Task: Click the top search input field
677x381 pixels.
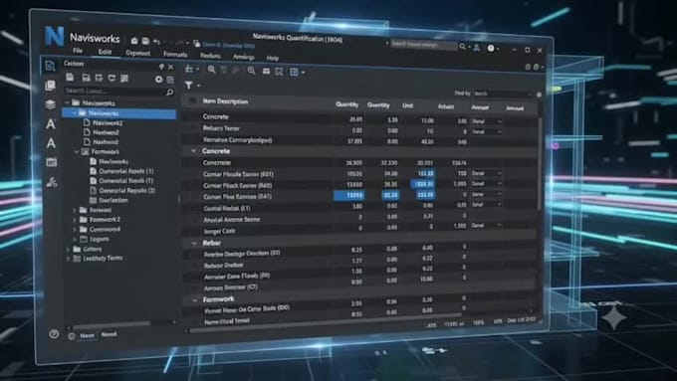Action: coord(423,45)
